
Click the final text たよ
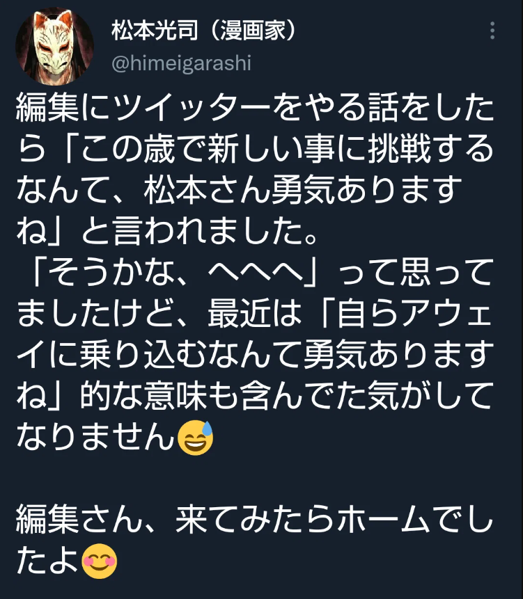coord(47,561)
